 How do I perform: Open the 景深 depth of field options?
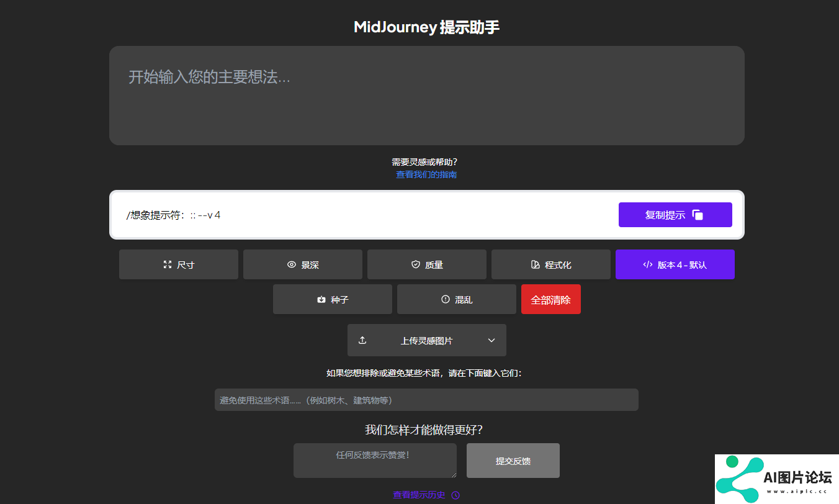click(x=303, y=264)
